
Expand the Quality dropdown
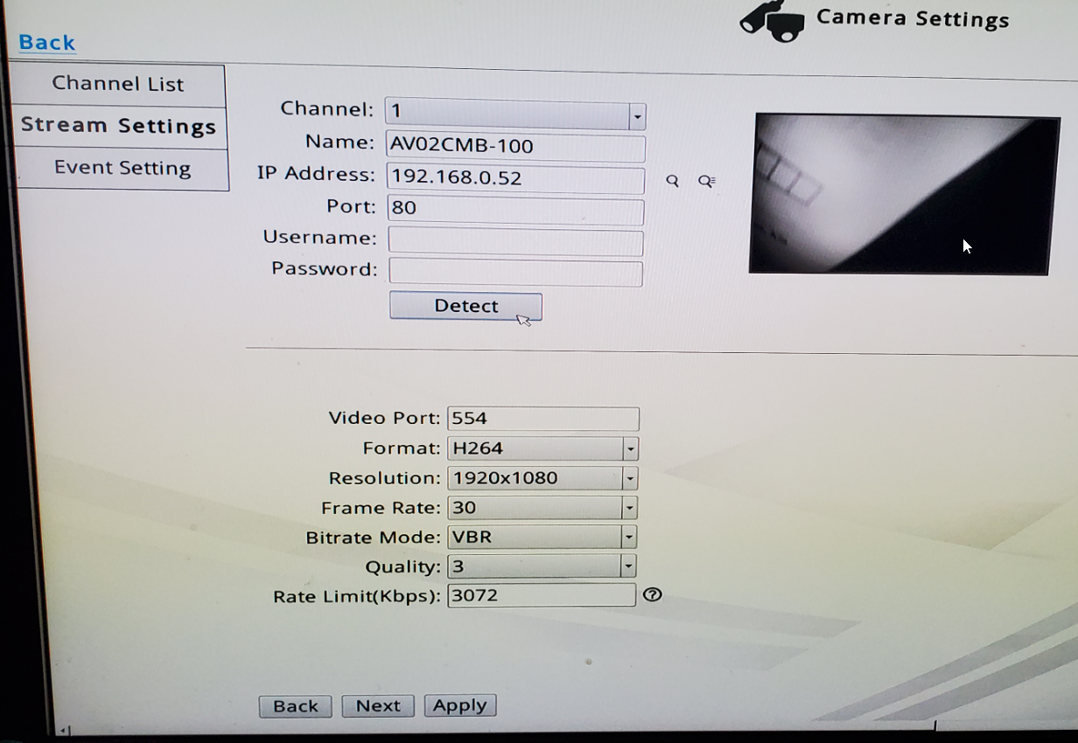(542, 566)
